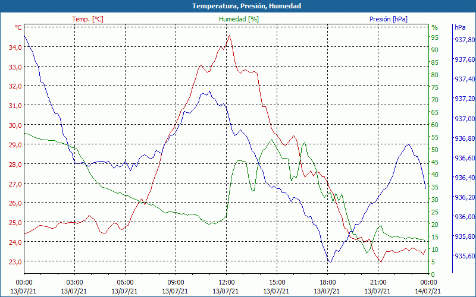The height and width of the screenshot is (297, 476).
Task: Click the "27,0" temperature axis value
Action: click(15, 184)
